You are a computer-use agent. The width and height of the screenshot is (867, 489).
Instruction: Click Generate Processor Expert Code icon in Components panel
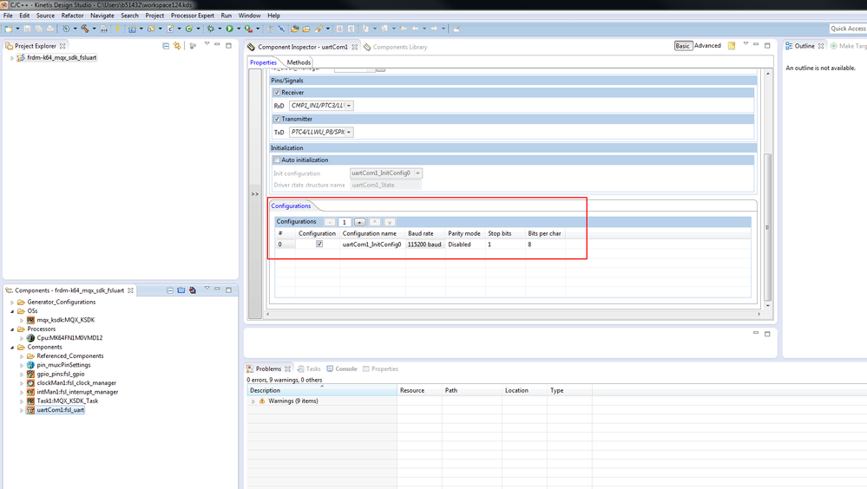point(193,290)
